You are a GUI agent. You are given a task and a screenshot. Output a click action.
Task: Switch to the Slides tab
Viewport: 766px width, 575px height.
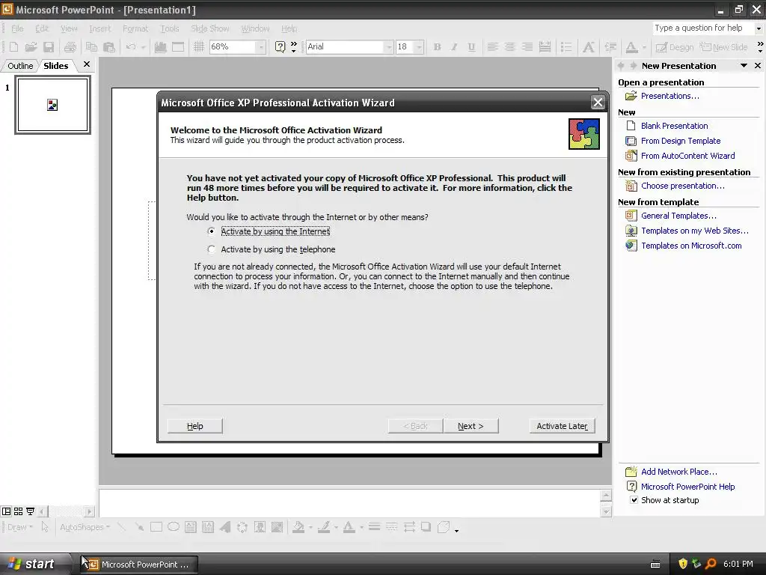pyautogui.click(x=55, y=66)
